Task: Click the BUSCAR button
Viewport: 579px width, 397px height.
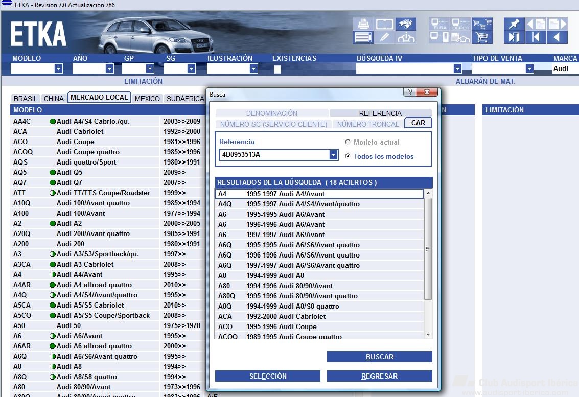Action: point(380,357)
